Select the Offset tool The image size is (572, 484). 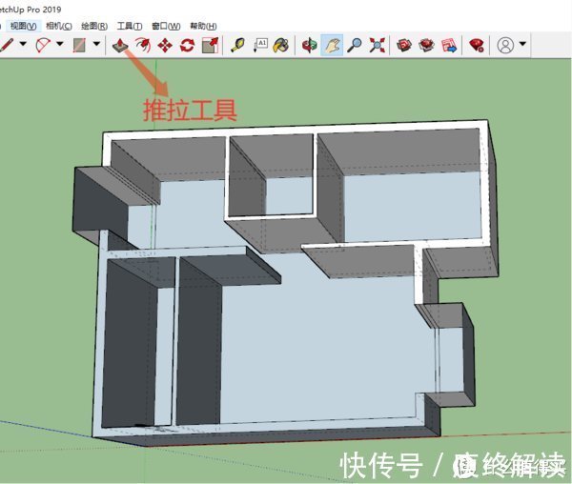pyautogui.click(x=143, y=46)
